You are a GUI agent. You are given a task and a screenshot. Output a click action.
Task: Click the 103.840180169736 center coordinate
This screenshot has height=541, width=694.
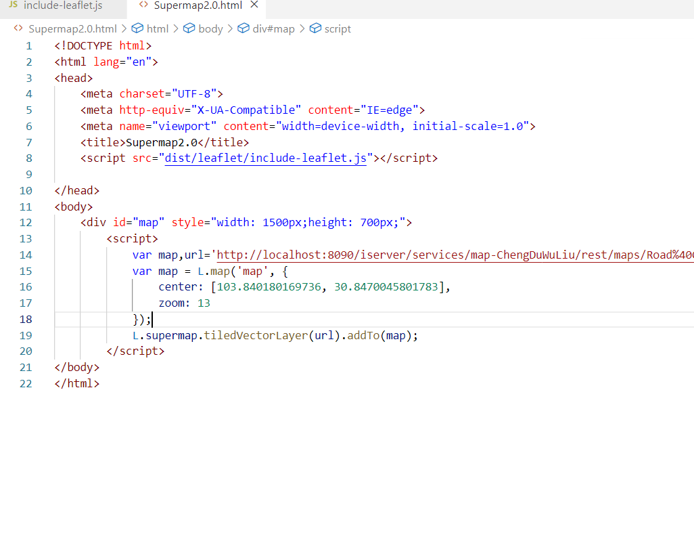click(269, 287)
